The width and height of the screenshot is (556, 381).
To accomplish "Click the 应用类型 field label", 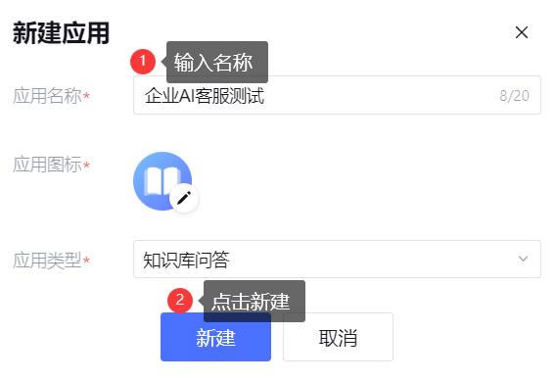I will [x=47, y=261].
